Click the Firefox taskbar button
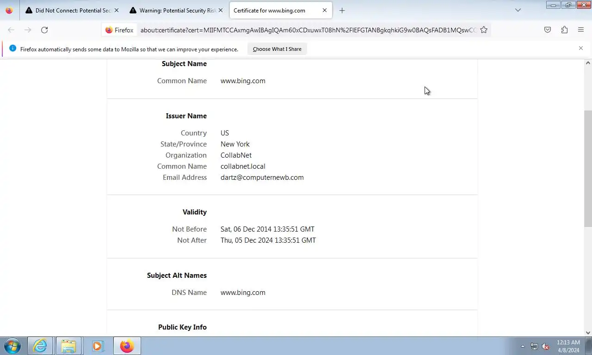Viewport: 592px width, 355px height. click(x=127, y=346)
